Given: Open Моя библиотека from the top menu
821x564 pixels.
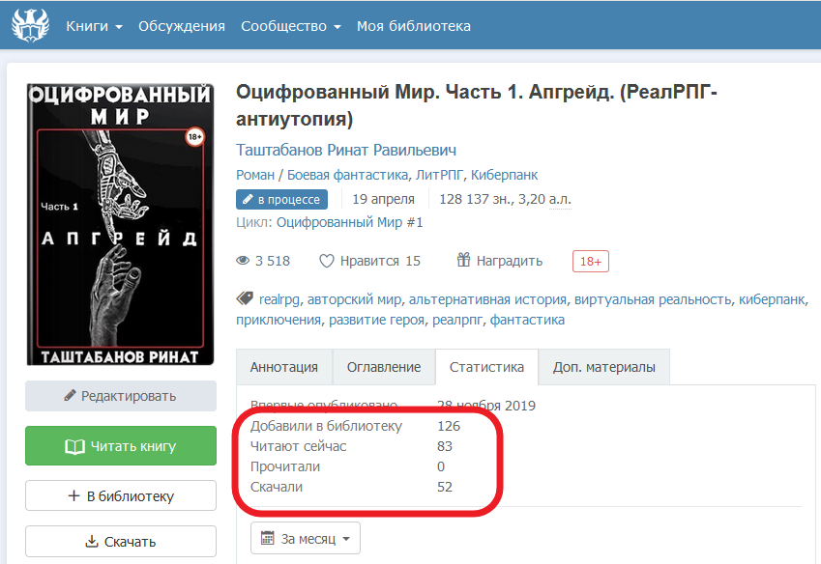Looking at the screenshot, I should point(414,26).
